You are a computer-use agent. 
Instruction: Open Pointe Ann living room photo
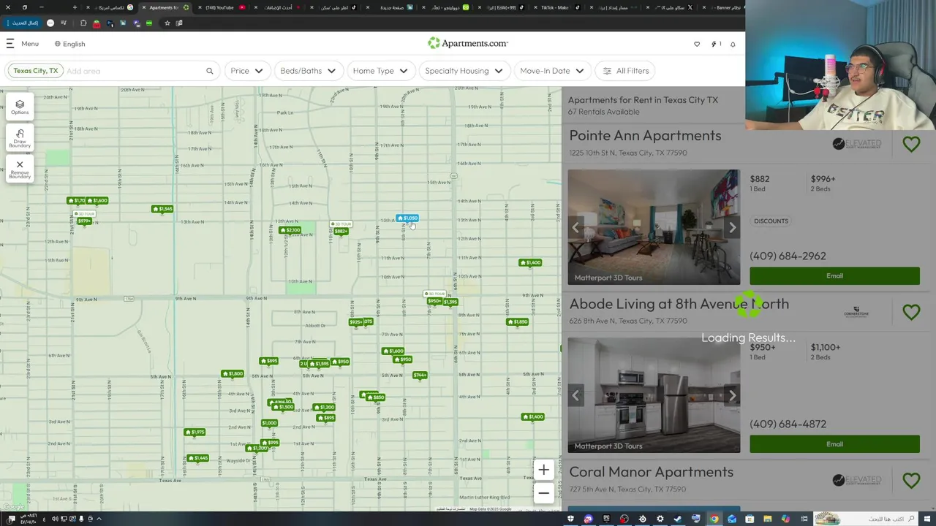click(654, 227)
